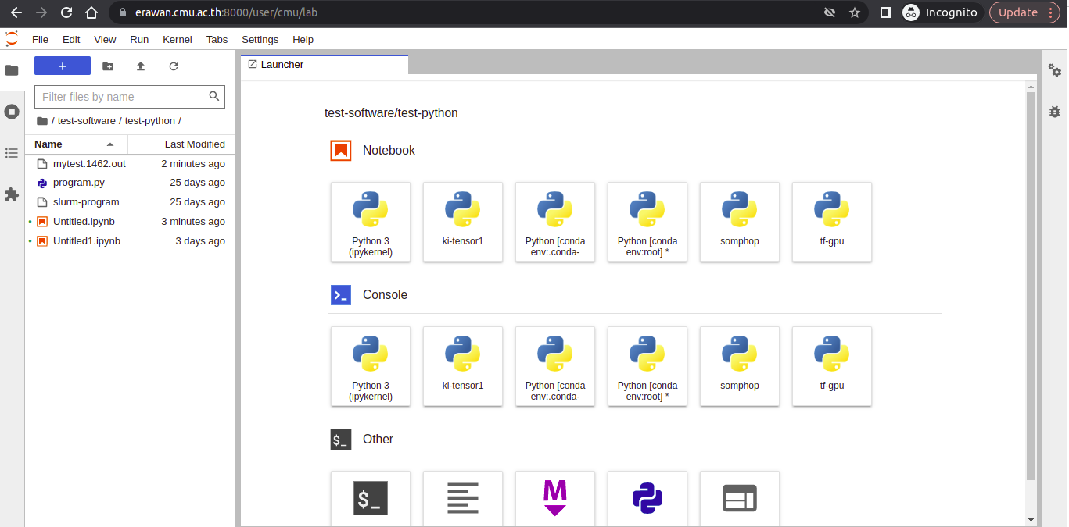This screenshot has height=527, width=1069.
Task: Click the launcher vertical scrollbar
Action: click(1031, 286)
